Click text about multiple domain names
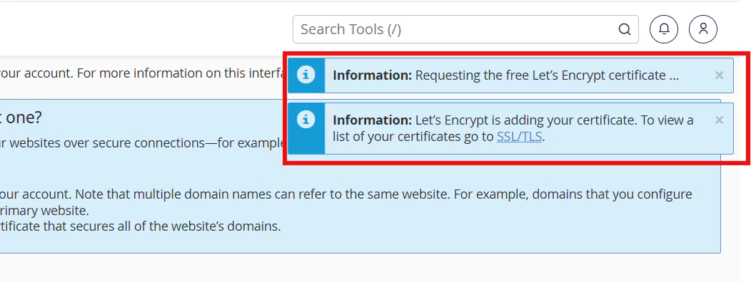 (346, 194)
